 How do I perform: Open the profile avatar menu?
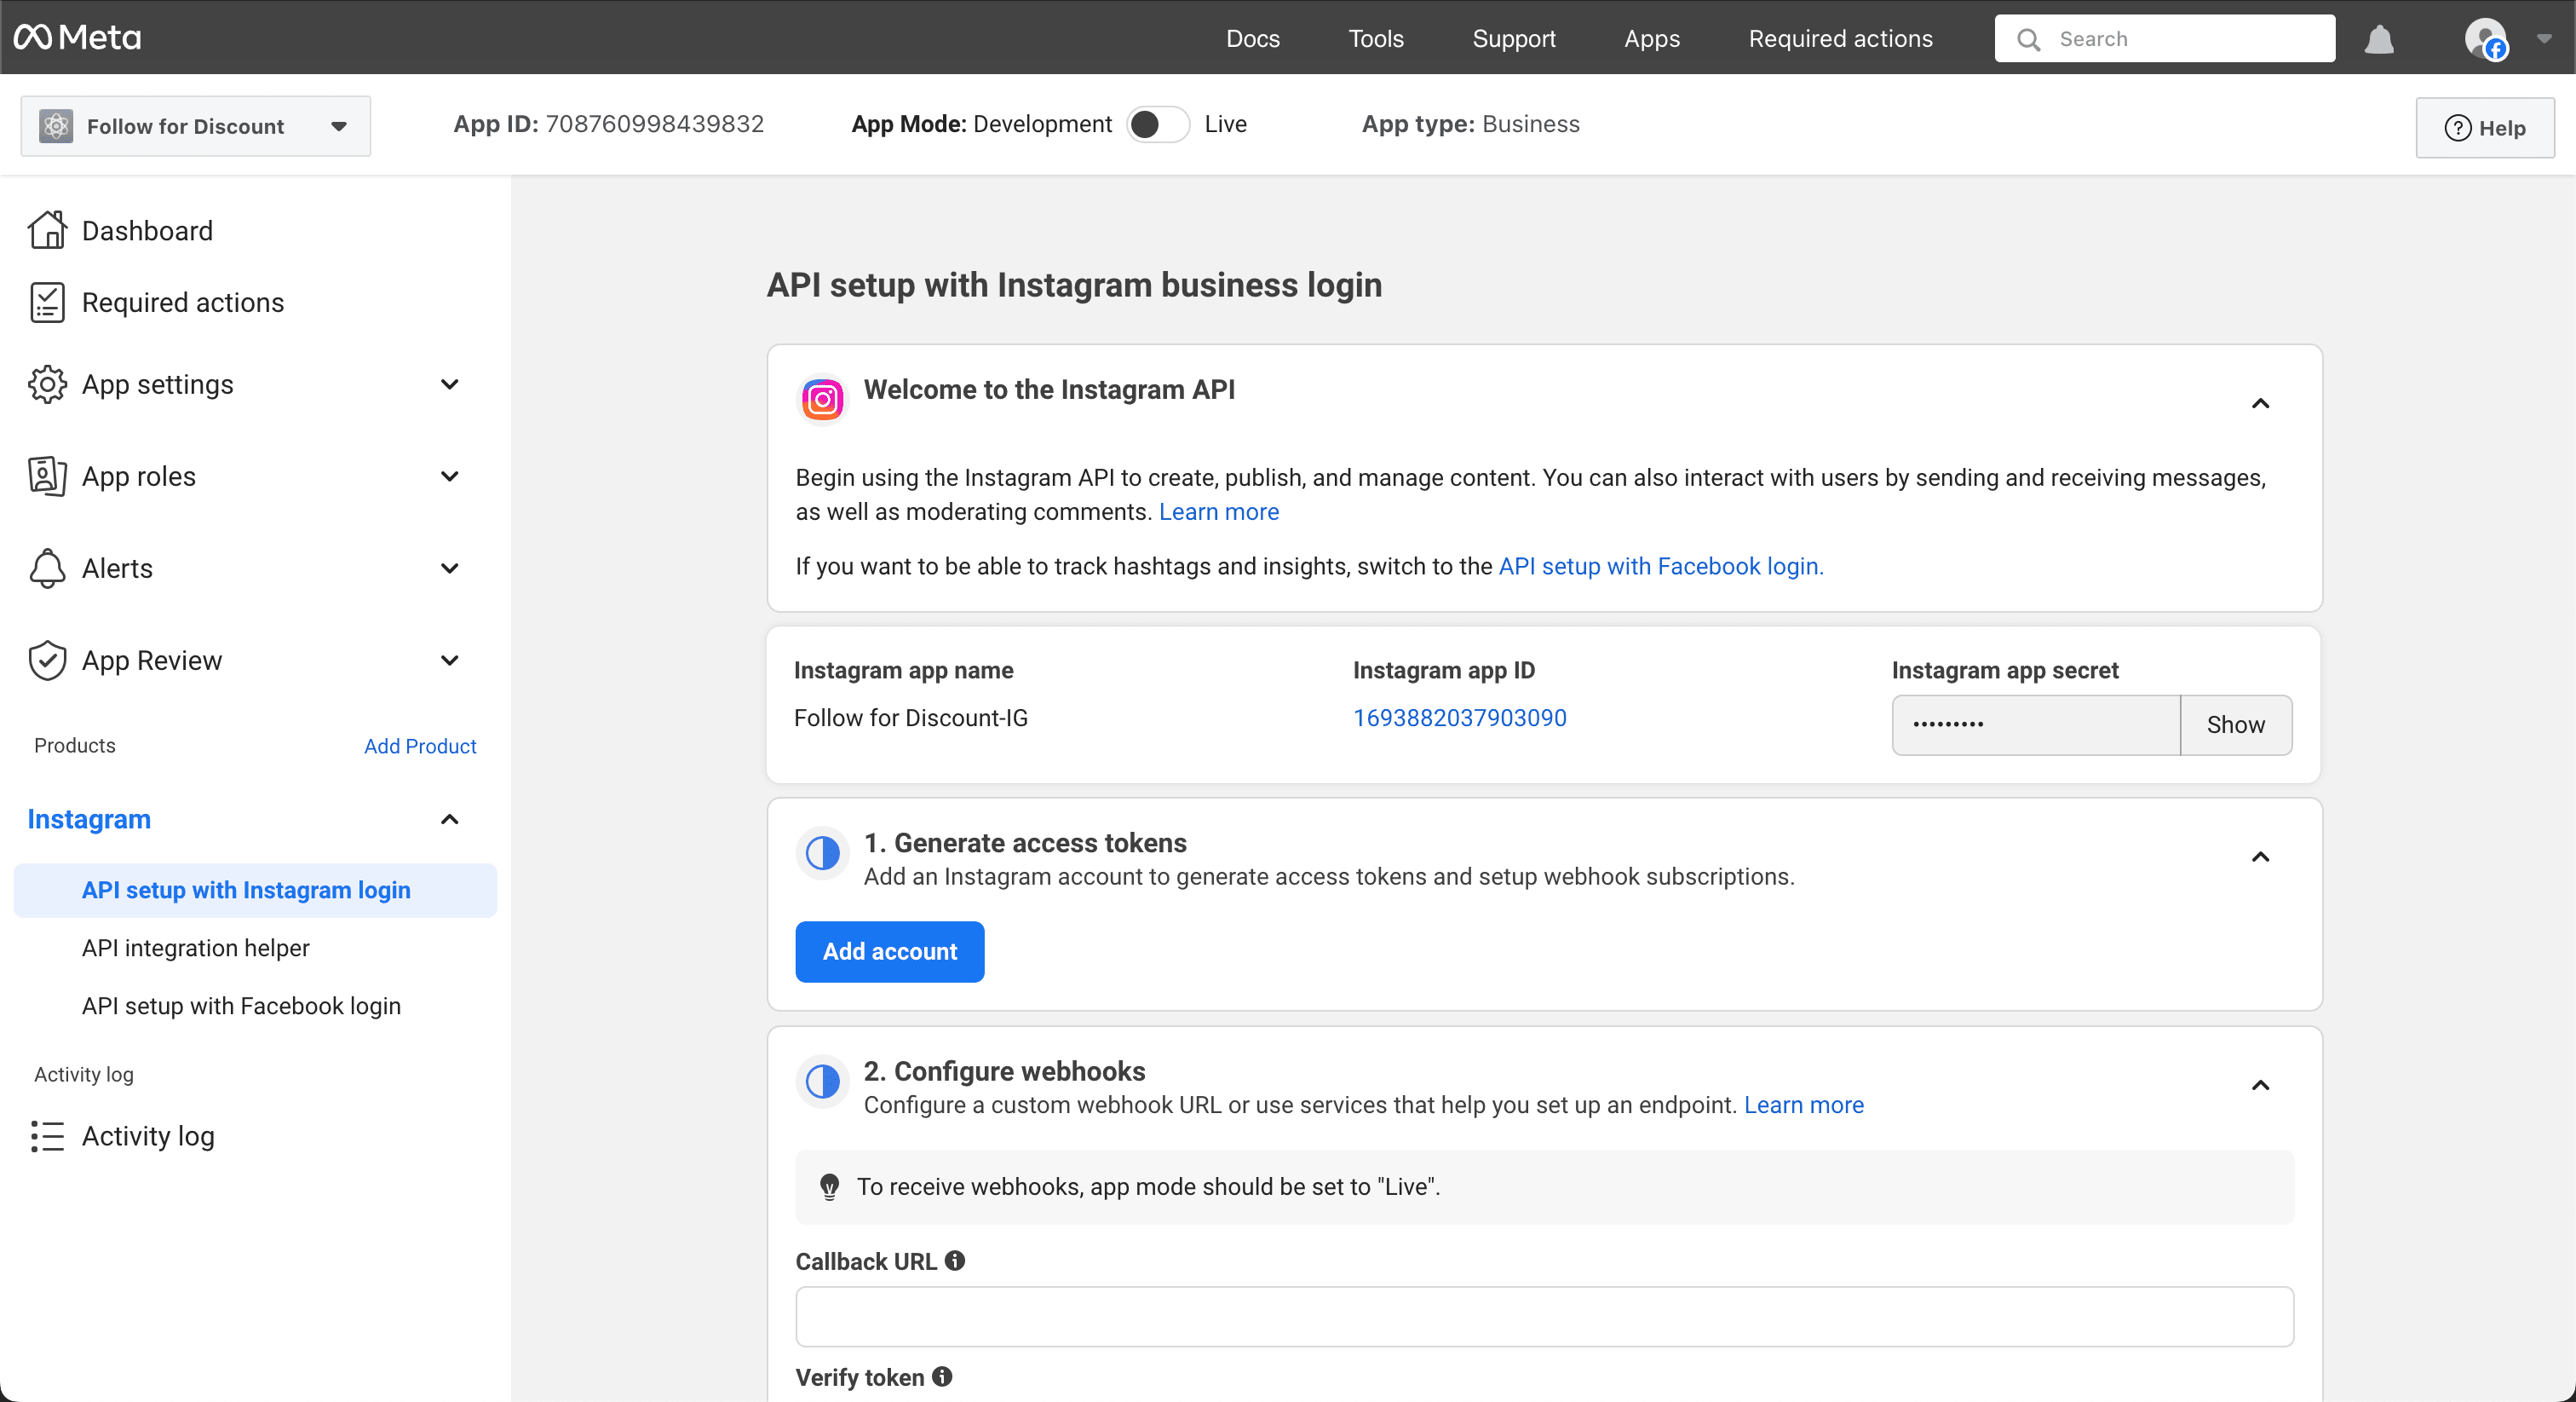tap(2486, 39)
